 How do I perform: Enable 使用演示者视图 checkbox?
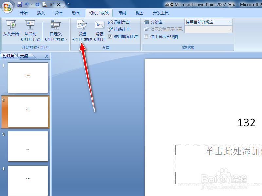pos(146,37)
